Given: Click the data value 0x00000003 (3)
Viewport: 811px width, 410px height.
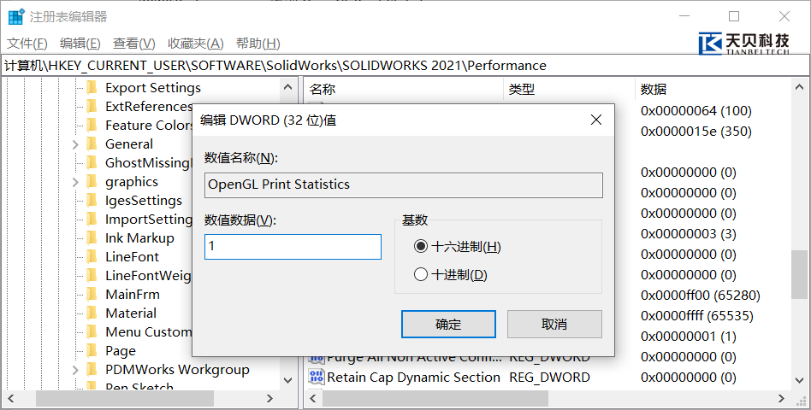Looking at the screenshot, I should click(x=689, y=234).
